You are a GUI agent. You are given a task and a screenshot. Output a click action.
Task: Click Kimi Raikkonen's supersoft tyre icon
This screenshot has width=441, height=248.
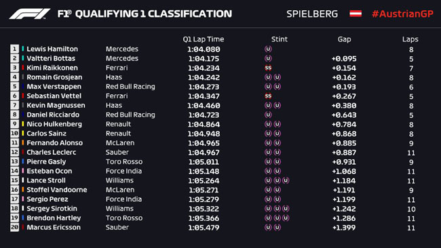click(x=268, y=68)
